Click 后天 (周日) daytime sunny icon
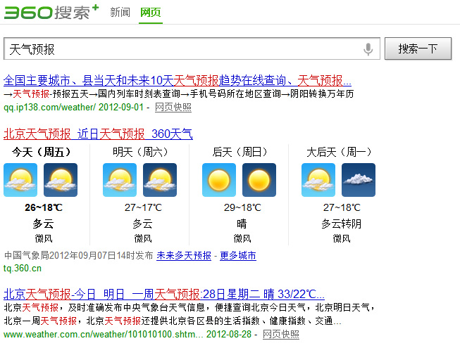Viewport: 460px width, 348px height. tap(219, 180)
